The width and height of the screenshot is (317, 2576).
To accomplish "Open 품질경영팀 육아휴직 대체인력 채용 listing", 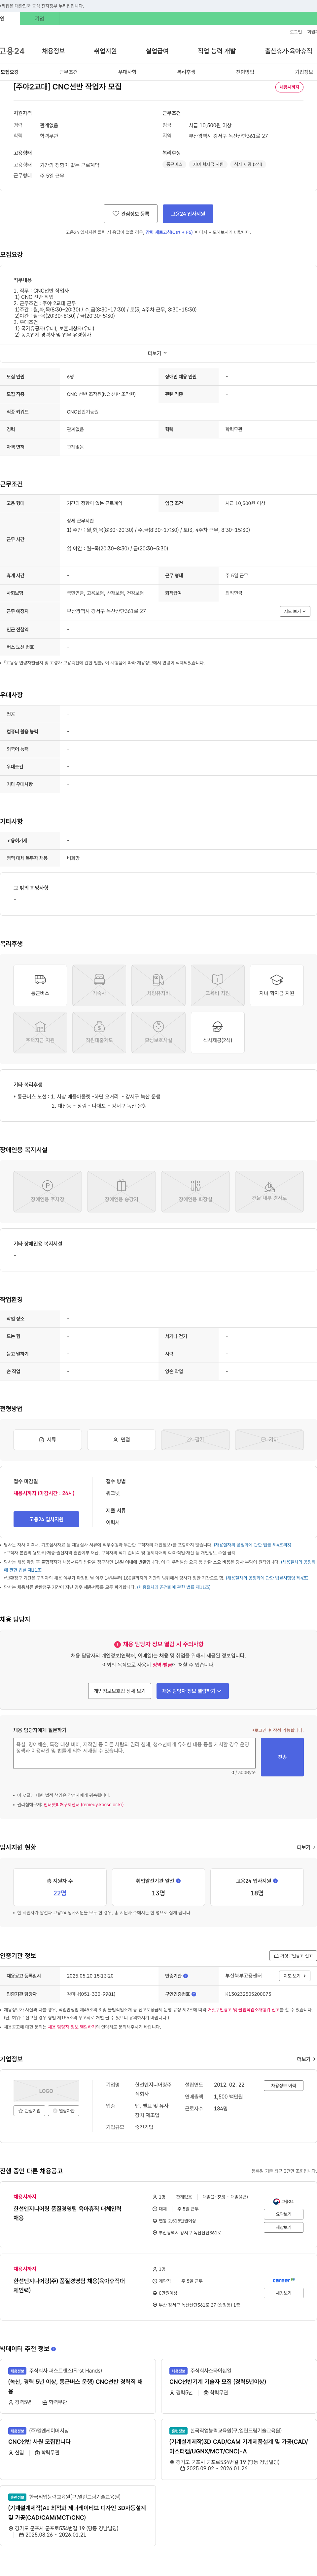I will point(68,2213).
